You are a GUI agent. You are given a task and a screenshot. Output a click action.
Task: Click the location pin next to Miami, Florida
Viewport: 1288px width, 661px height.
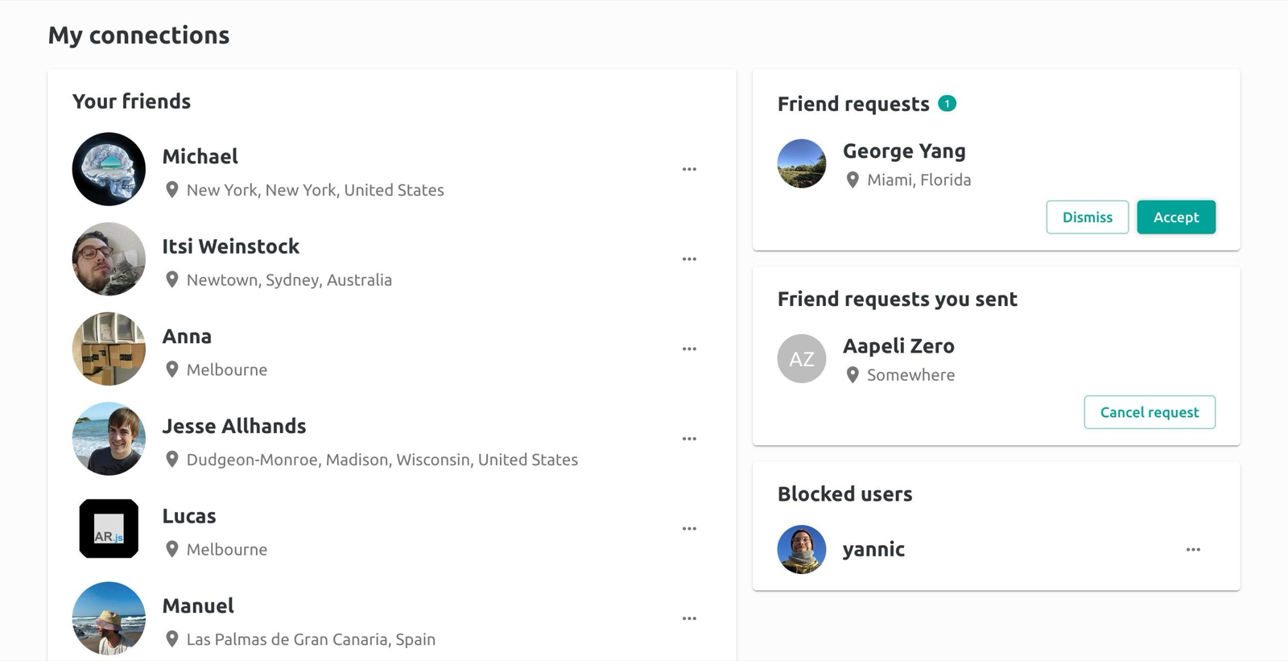click(852, 180)
